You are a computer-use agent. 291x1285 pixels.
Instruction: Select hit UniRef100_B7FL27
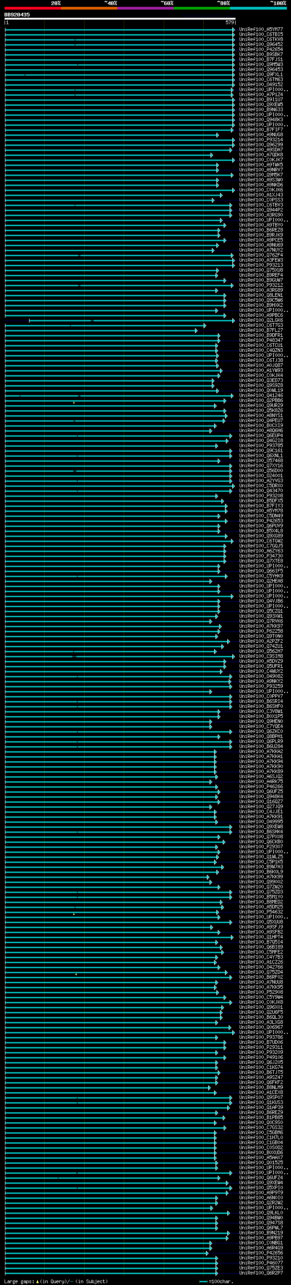(x=261, y=330)
